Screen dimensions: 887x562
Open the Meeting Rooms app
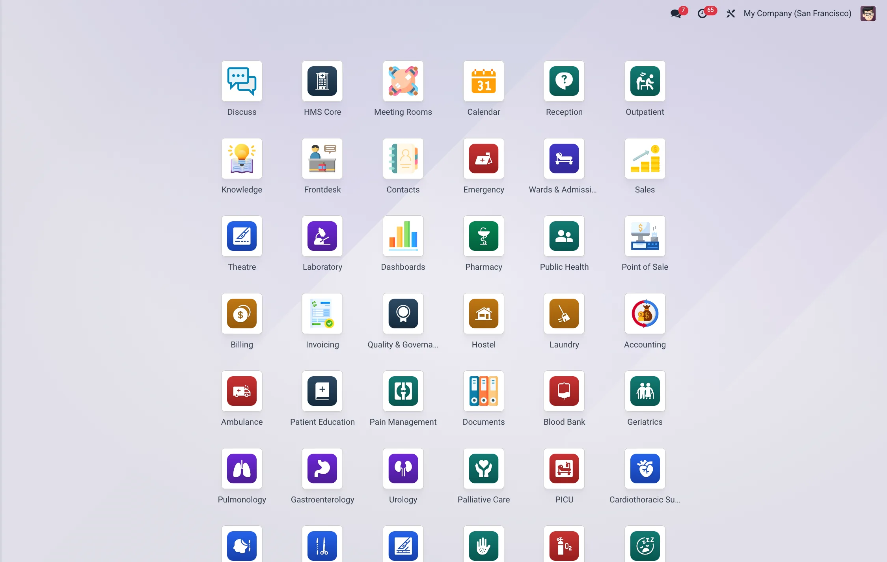click(403, 81)
